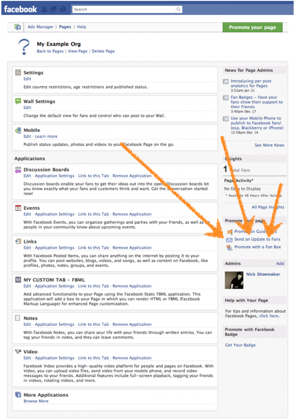Click Nick Shoemaker's profile photo
Screen dimensions: 295x420
234,280
